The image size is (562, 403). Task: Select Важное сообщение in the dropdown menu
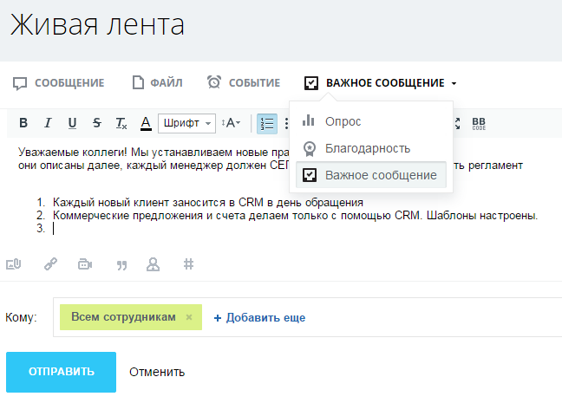(371, 175)
